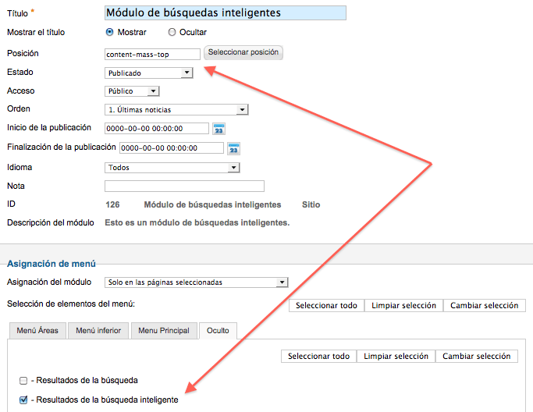The height and width of the screenshot is (412, 533).
Task: Check Resultados de la búsqueda checkbox
Action: point(23,380)
